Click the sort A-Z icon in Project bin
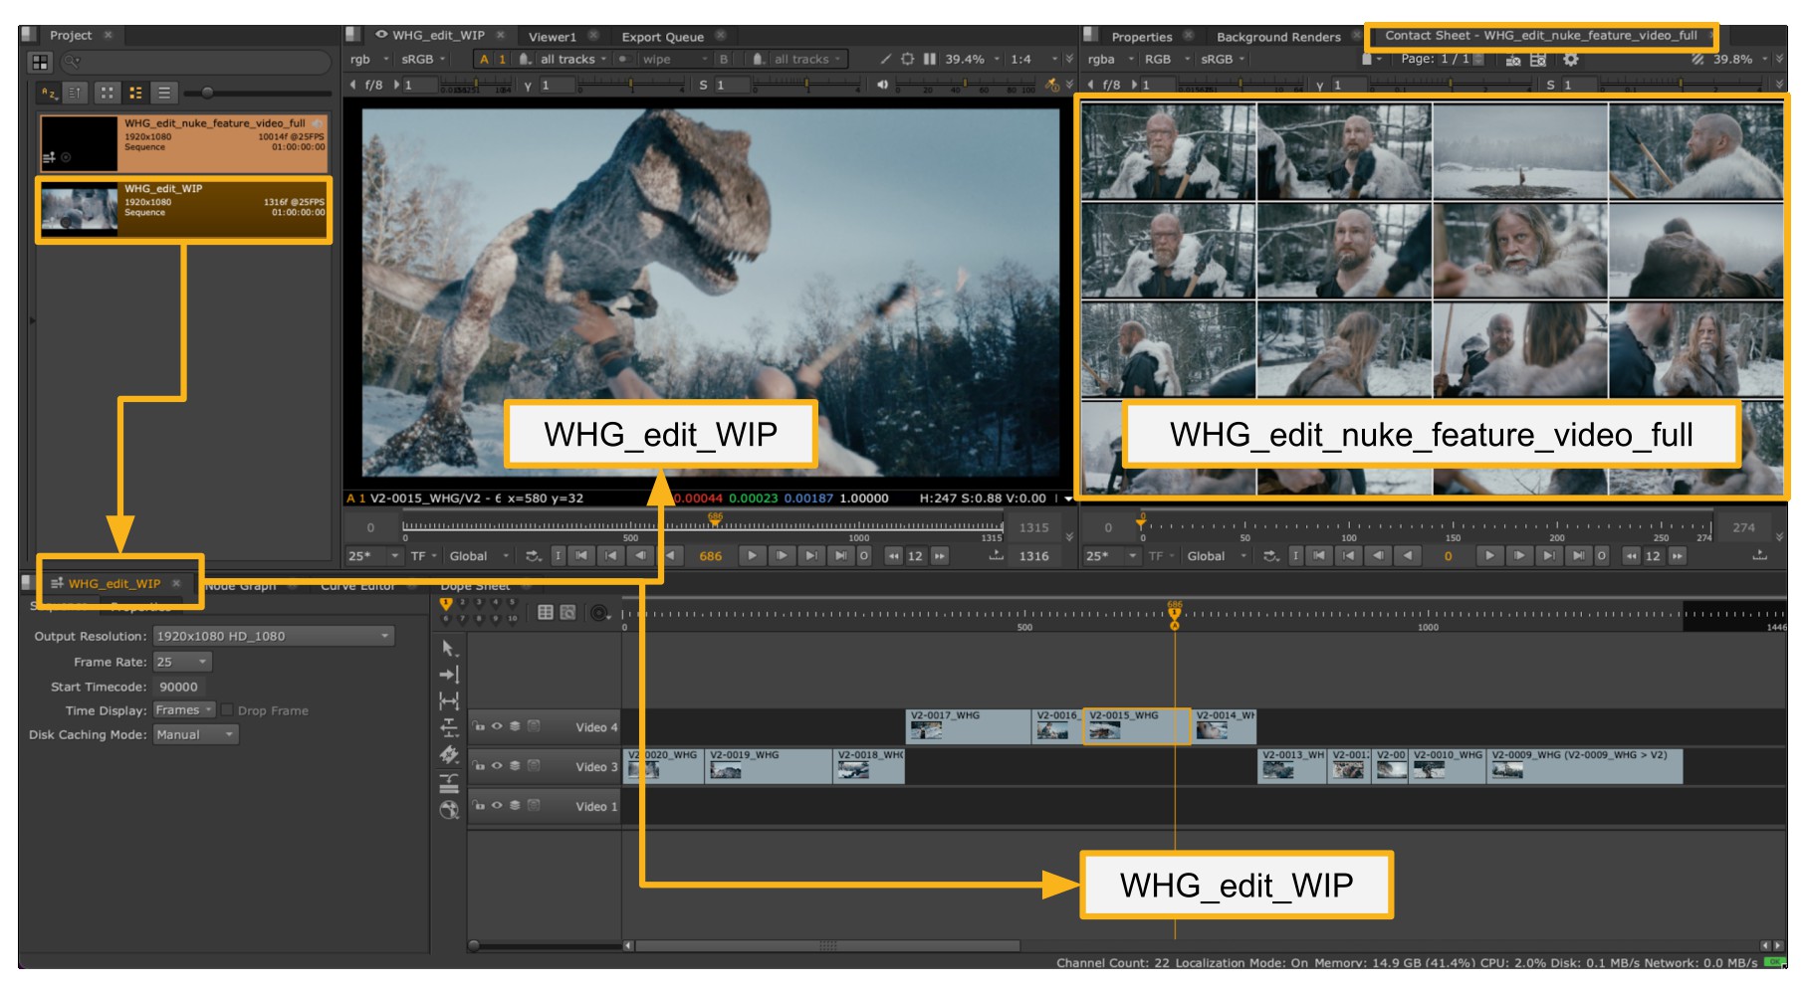 (x=48, y=93)
